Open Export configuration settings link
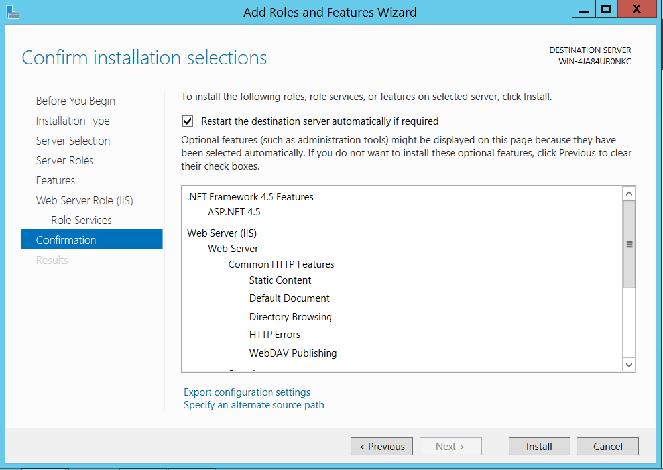This screenshot has width=663, height=470. 247,392
